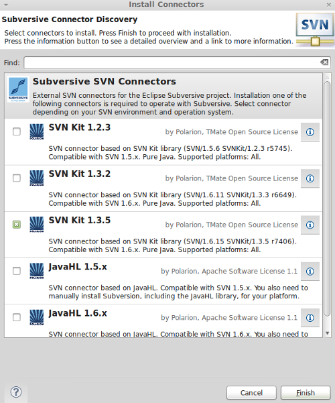Click the 'Subversive Connector Discovery' title
Viewport: 335px width, 403px height.
point(70,19)
